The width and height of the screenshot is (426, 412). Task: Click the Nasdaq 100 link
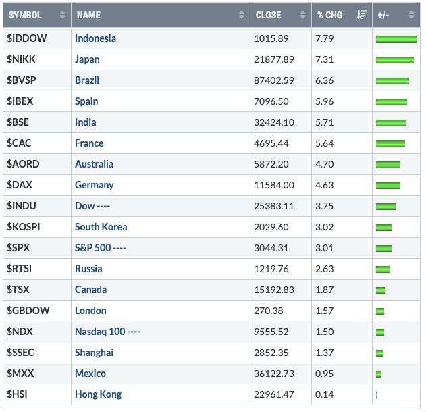point(107,332)
